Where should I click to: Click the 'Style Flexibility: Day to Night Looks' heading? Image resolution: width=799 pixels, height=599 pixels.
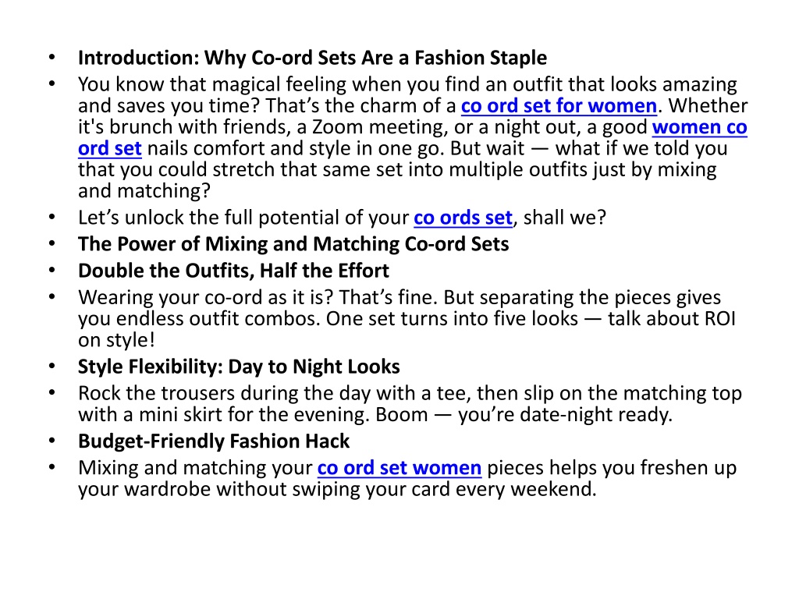(239, 367)
